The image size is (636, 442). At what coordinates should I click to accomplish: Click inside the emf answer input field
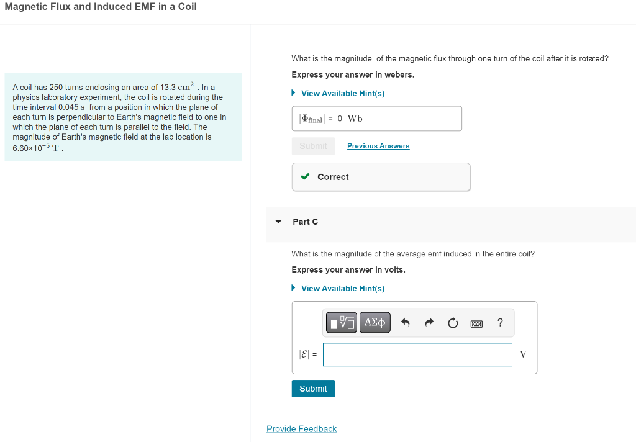tap(417, 354)
